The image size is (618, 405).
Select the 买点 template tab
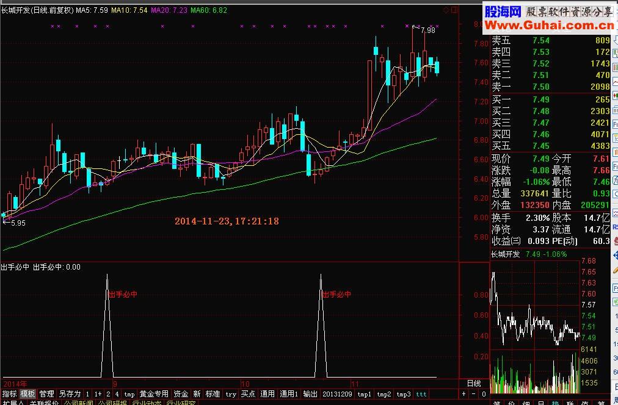click(x=248, y=393)
